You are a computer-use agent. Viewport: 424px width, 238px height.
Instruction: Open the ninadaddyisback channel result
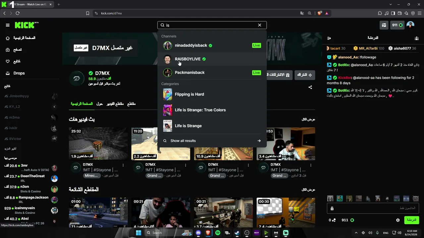pyautogui.click(x=212, y=45)
